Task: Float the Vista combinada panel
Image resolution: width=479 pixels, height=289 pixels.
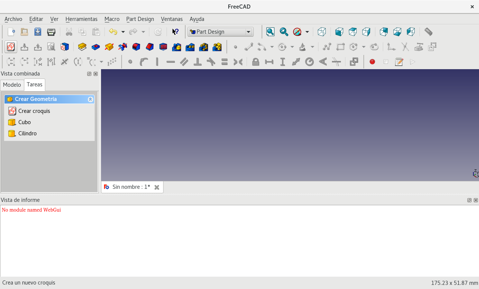Action: [x=89, y=74]
